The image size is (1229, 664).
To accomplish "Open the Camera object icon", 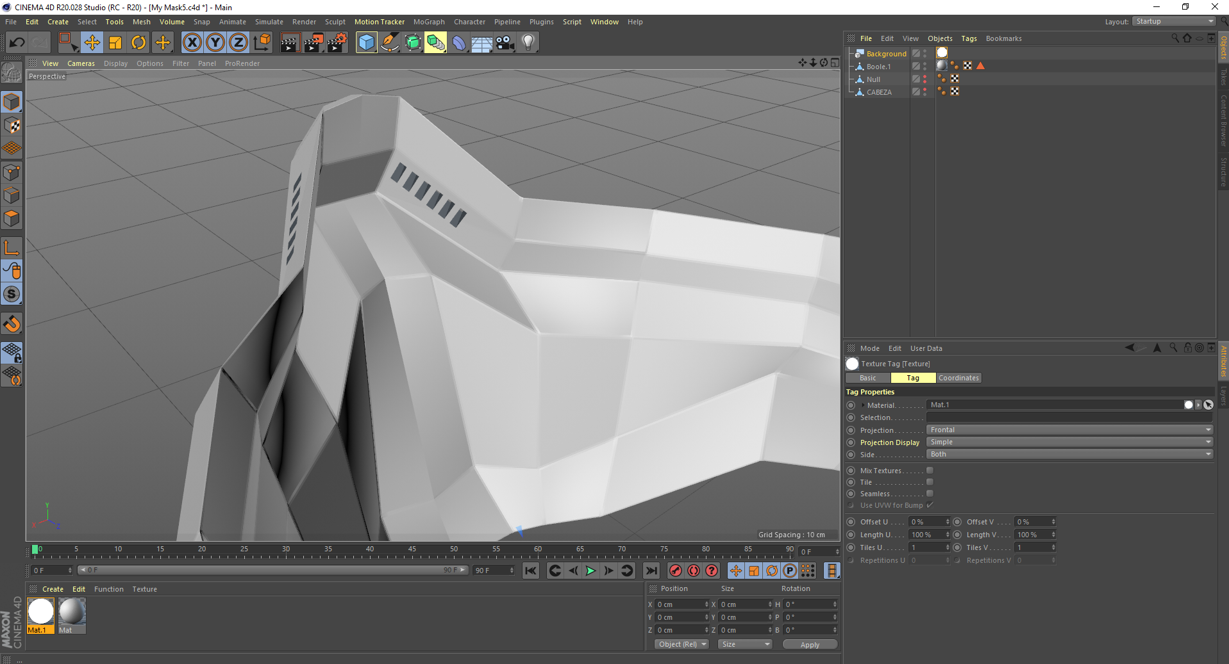I will [x=505, y=43].
